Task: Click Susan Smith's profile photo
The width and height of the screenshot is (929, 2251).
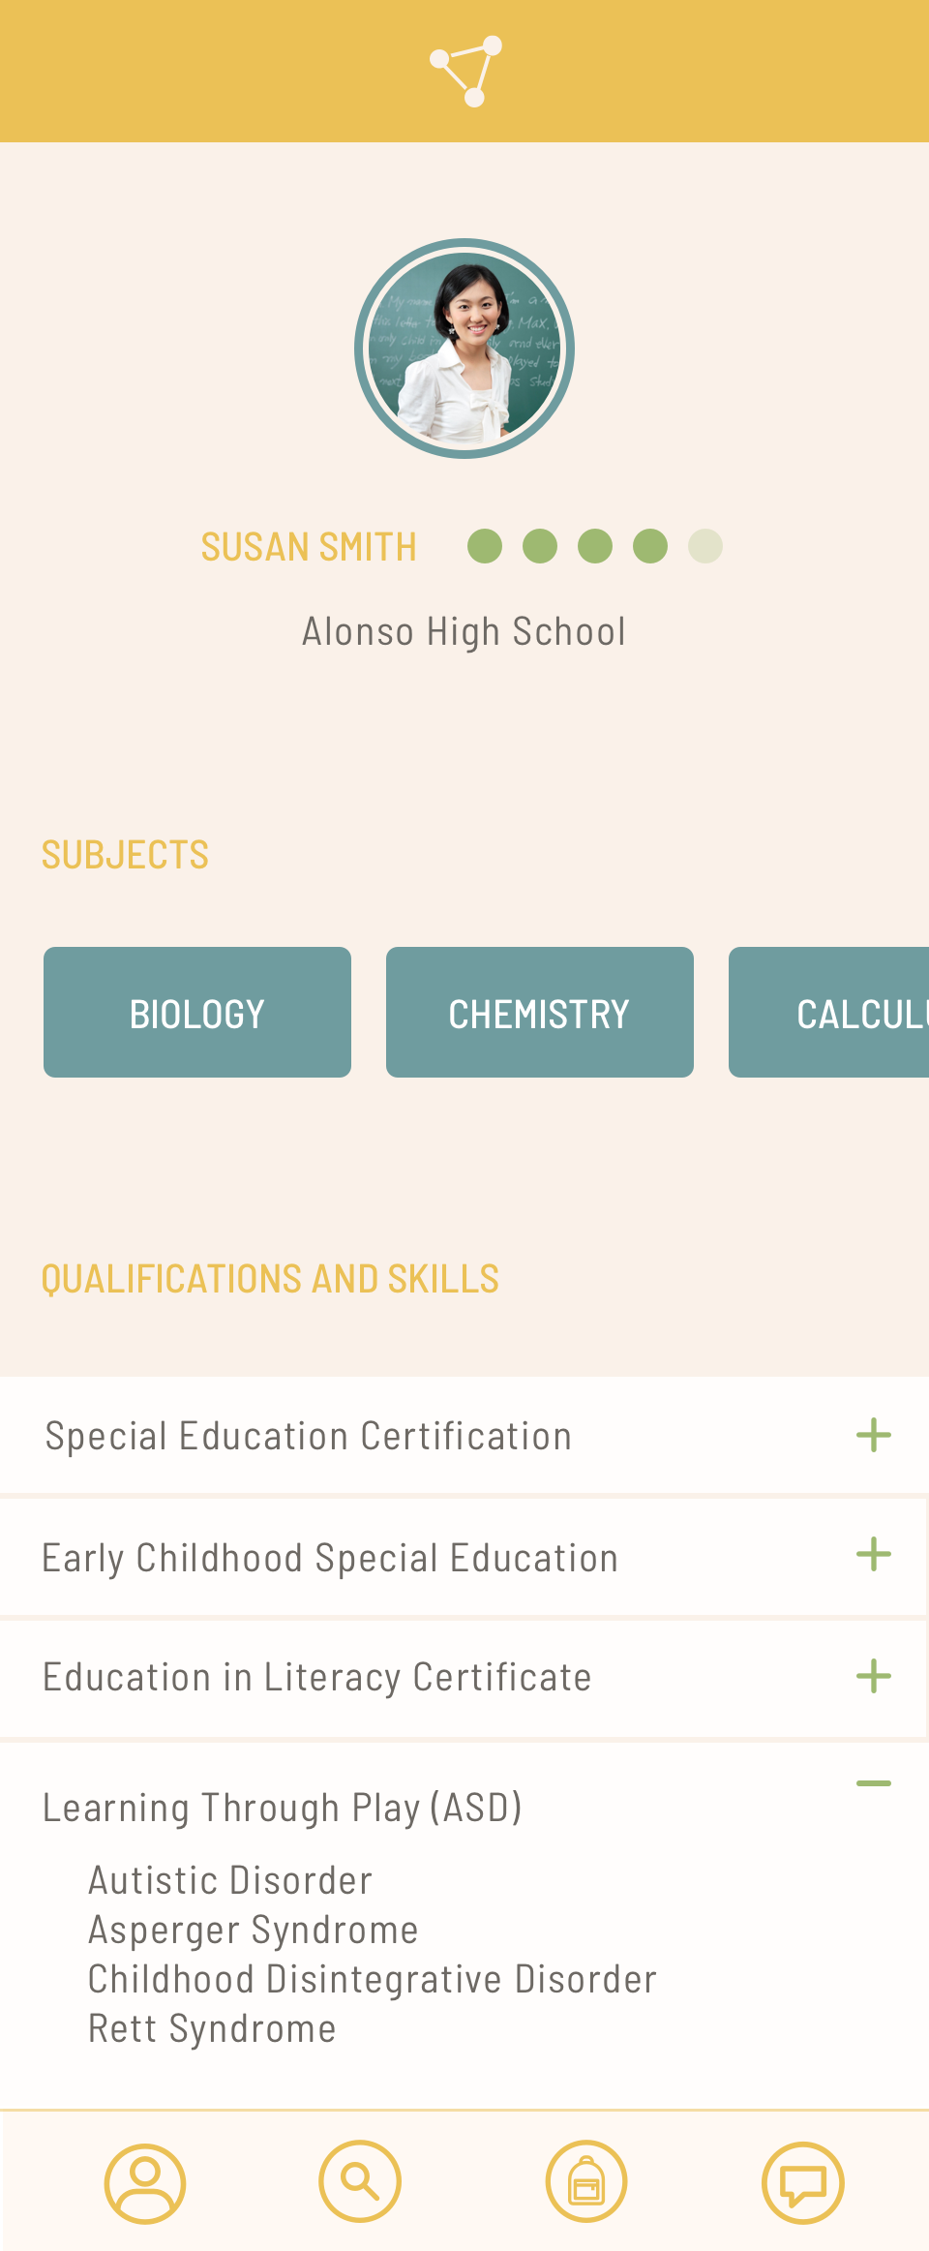Action: [464, 349]
